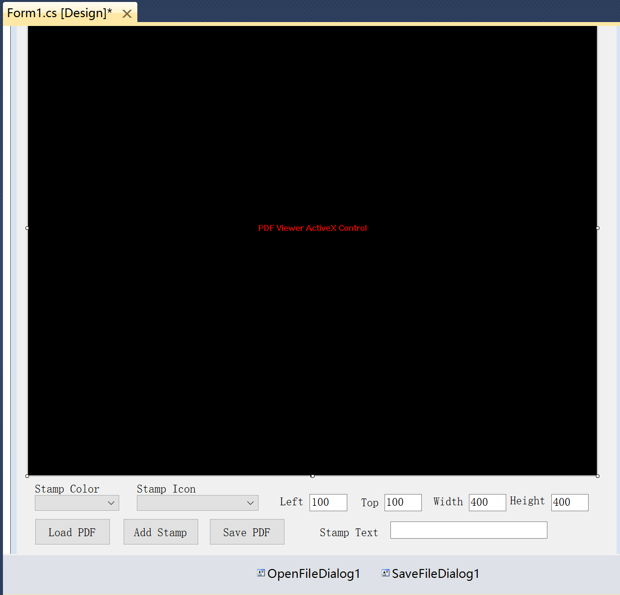
Task: Select the Width text box showing 400
Action: [487, 502]
